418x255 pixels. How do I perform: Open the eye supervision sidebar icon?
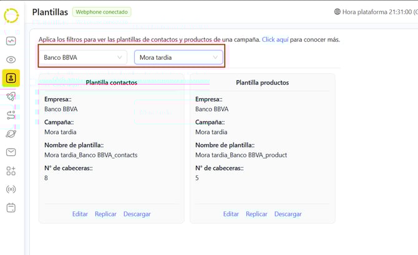[11, 60]
